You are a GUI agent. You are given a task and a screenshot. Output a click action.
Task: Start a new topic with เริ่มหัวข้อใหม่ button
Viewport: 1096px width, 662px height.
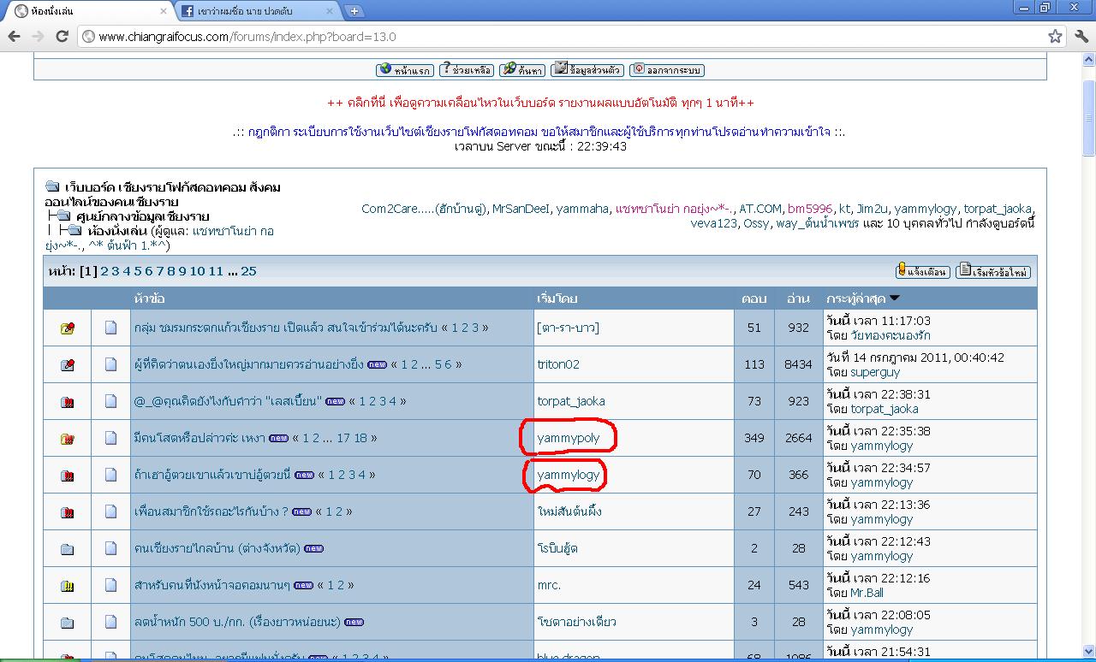[x=993, y=272]
